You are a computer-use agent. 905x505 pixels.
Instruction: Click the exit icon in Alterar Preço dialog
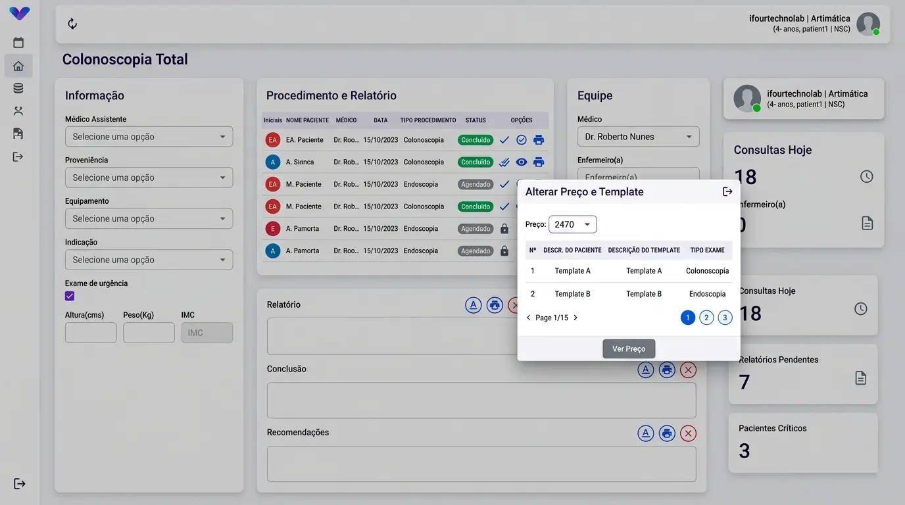point(727,191)
